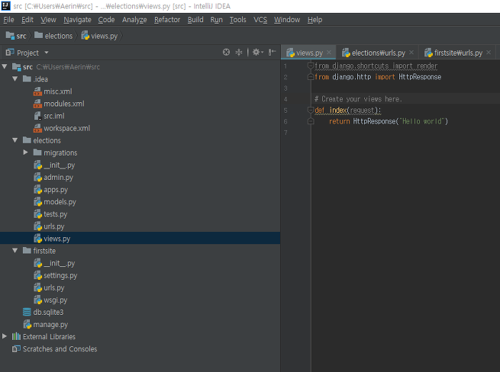Open the Navigate menu
Screen dimensions: 500x372
coord(77,20)
